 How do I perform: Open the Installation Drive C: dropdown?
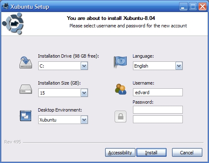click(x=63, y=66)
